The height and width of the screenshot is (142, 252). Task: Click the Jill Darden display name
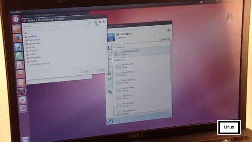(124, 34)
